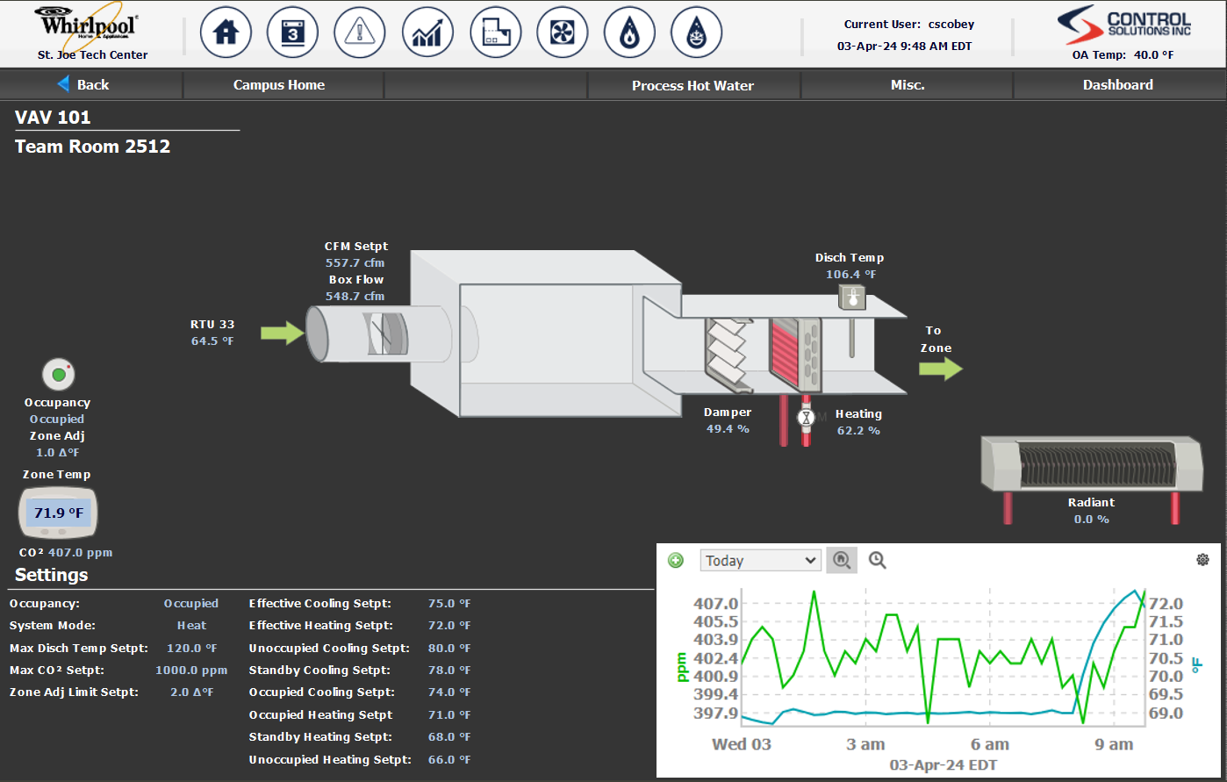
Task: Open the Misc. tab
Action: click(x=908, y=85)
